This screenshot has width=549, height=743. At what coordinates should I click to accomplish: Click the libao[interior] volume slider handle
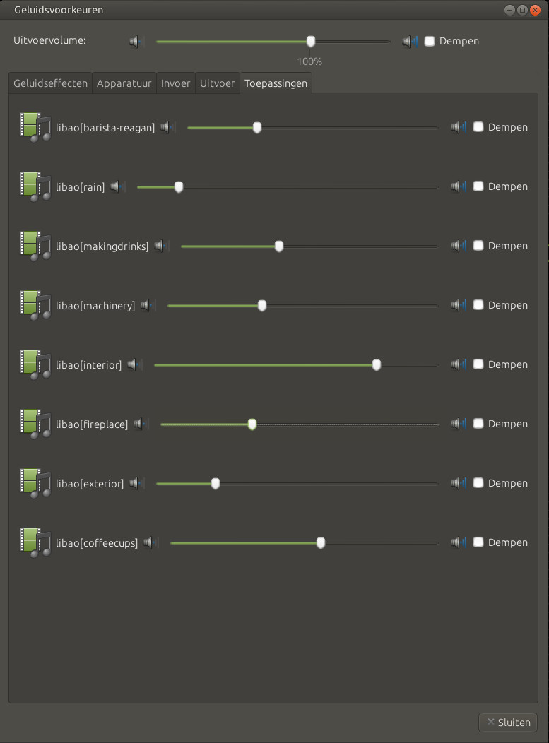tap(377, 364)
